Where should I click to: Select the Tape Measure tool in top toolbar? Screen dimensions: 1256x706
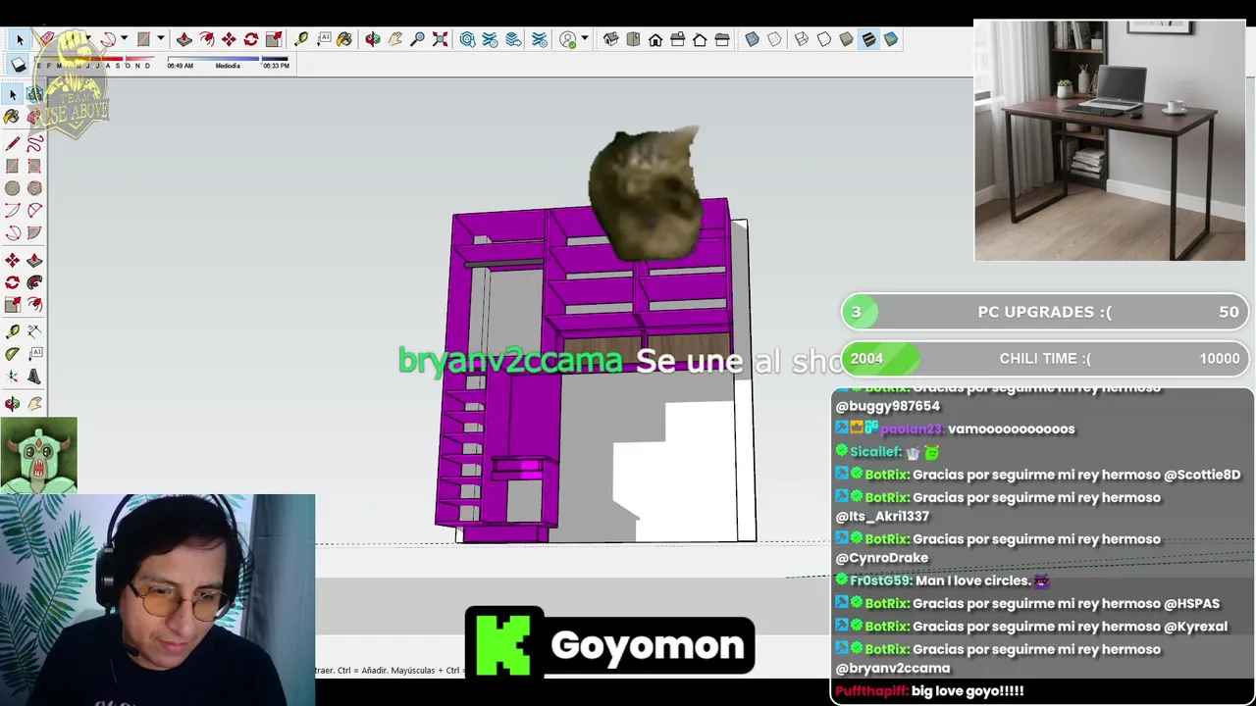coord(301,39)
